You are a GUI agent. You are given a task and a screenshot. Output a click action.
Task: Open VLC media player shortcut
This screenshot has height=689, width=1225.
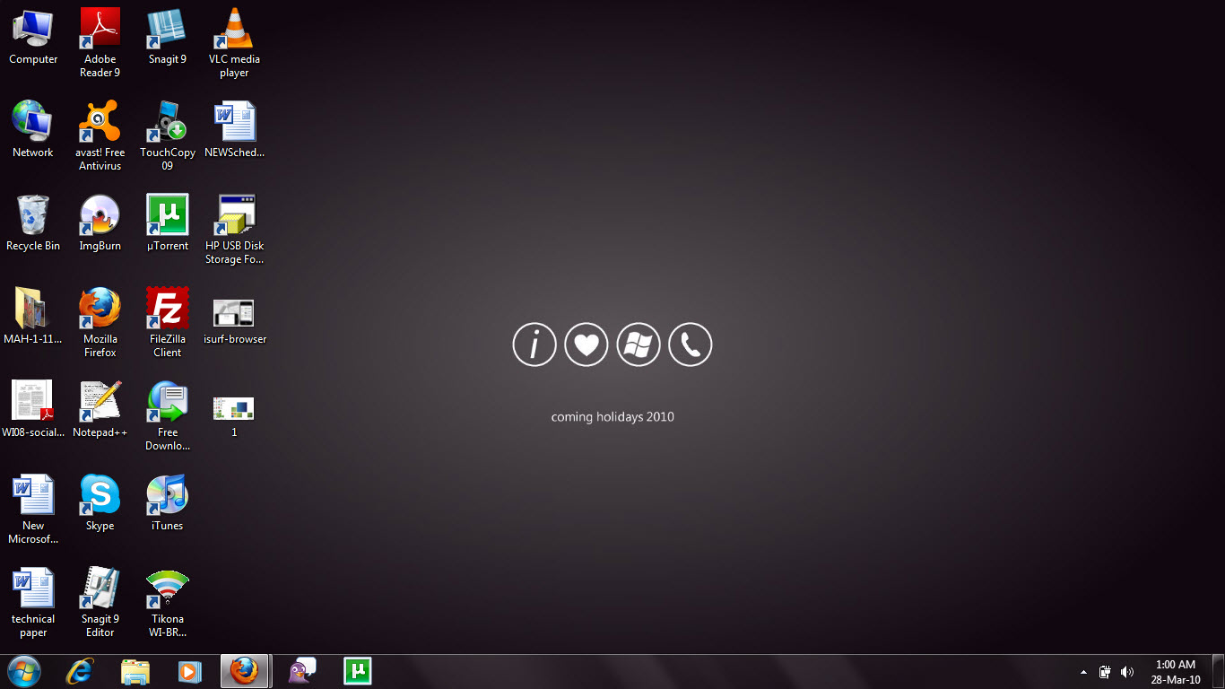234,42
